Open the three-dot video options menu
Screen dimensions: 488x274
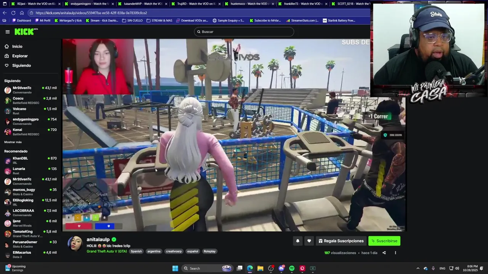tap(395, 253)
